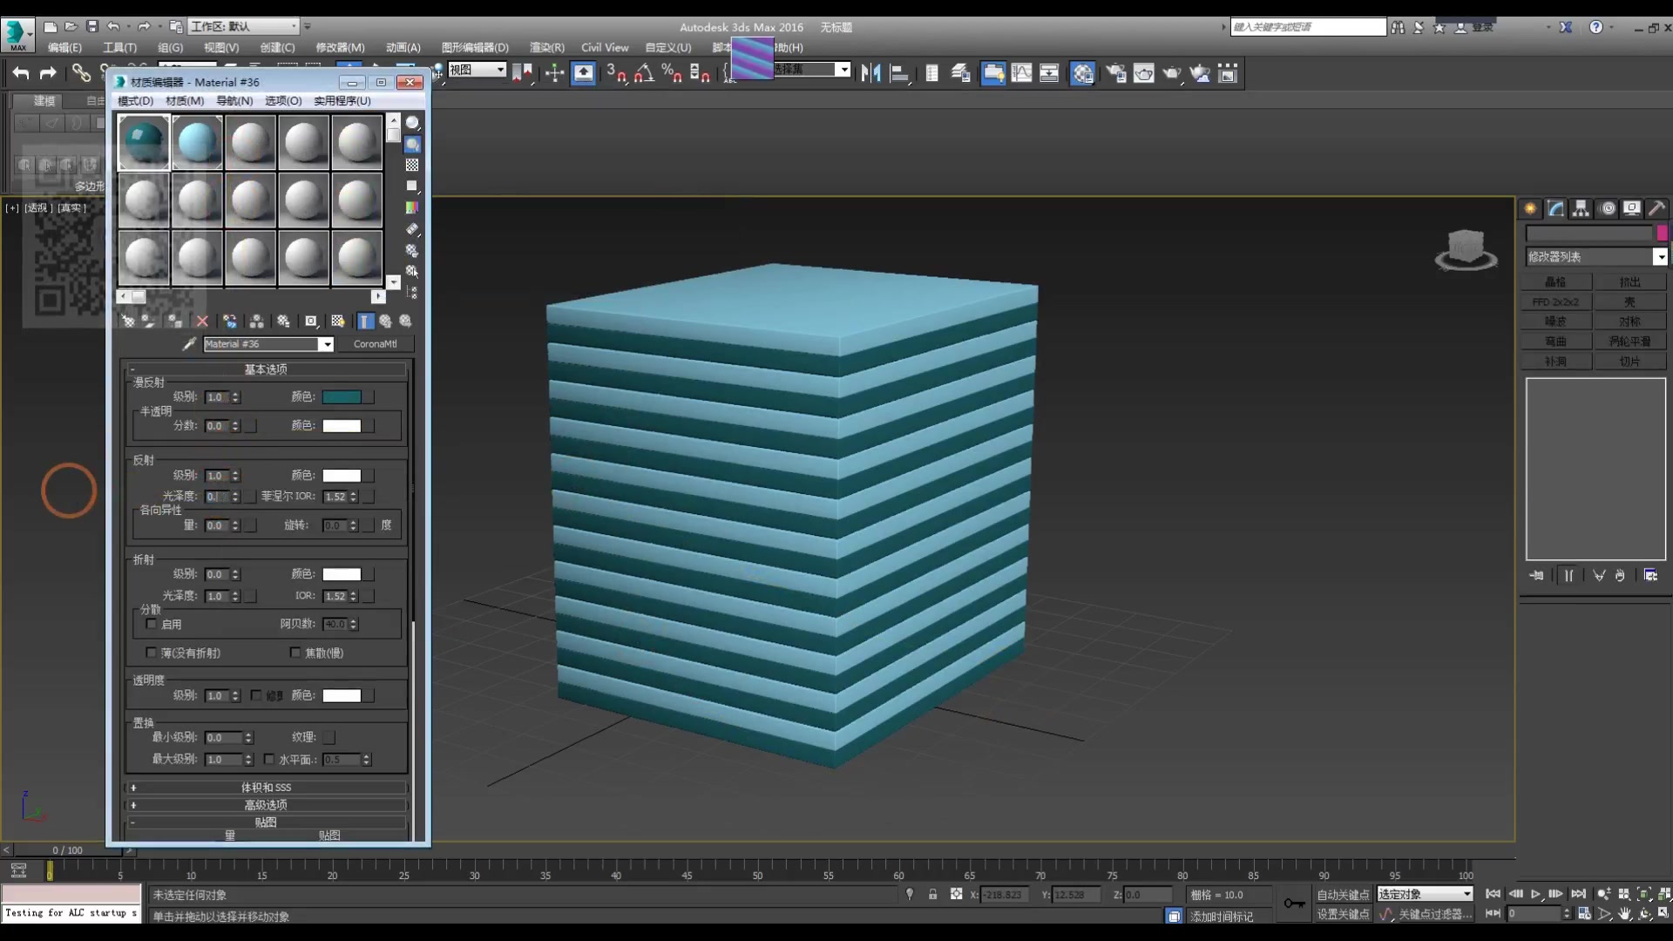Check the 焦散(慢) checkbox
1673x941 pixels.
pos(295,653)
